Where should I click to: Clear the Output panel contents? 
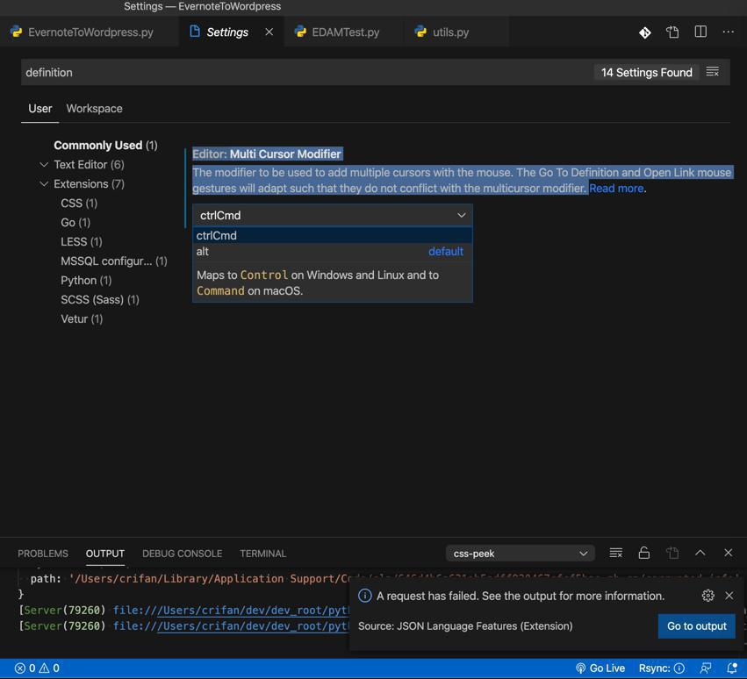click(615, 553)
